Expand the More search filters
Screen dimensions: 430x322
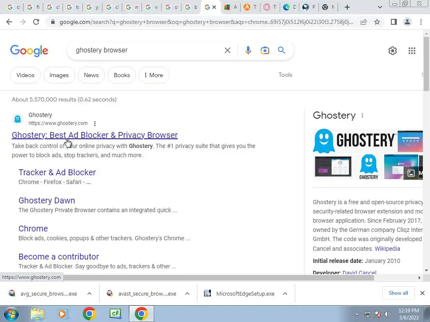pos(154,75)
